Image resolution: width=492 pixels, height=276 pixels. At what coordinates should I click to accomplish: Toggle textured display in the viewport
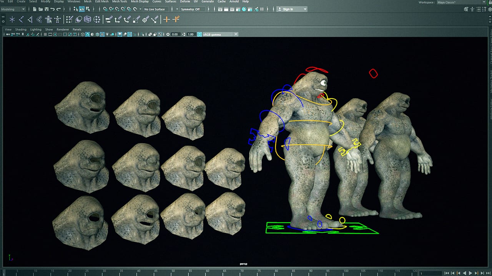point(102,34)
